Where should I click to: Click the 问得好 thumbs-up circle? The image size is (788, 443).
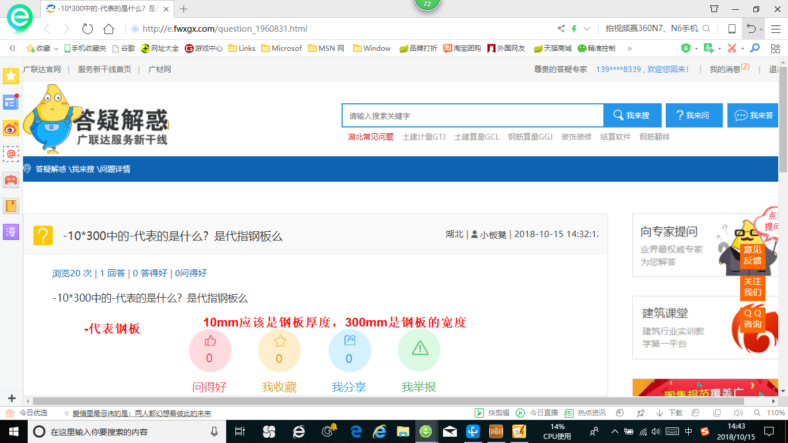(210, 351)
